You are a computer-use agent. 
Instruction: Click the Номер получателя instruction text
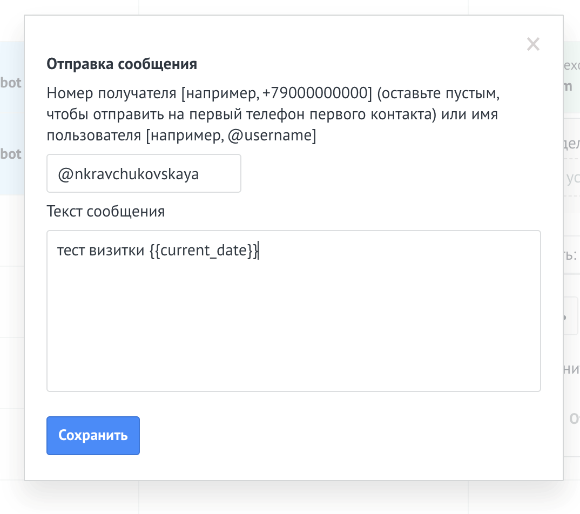(273, 114)
